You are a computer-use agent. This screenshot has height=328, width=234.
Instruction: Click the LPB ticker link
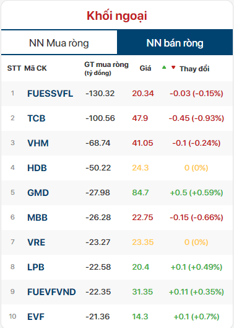tap(36, 267)
